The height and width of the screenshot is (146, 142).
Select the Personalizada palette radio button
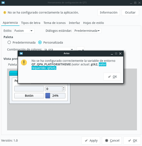40,42
